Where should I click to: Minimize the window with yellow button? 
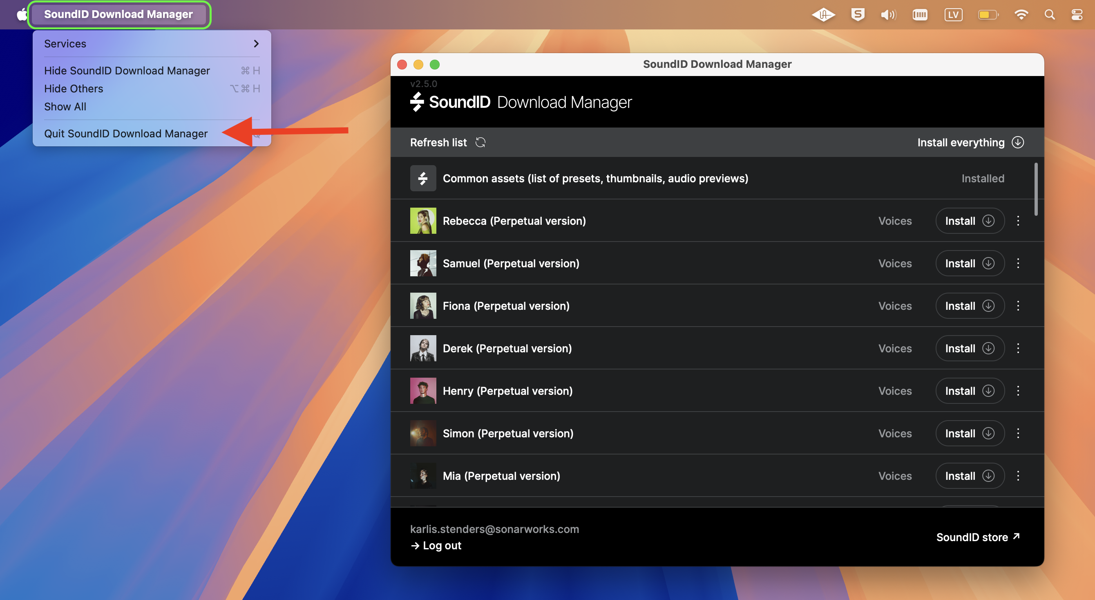point(418,65)
